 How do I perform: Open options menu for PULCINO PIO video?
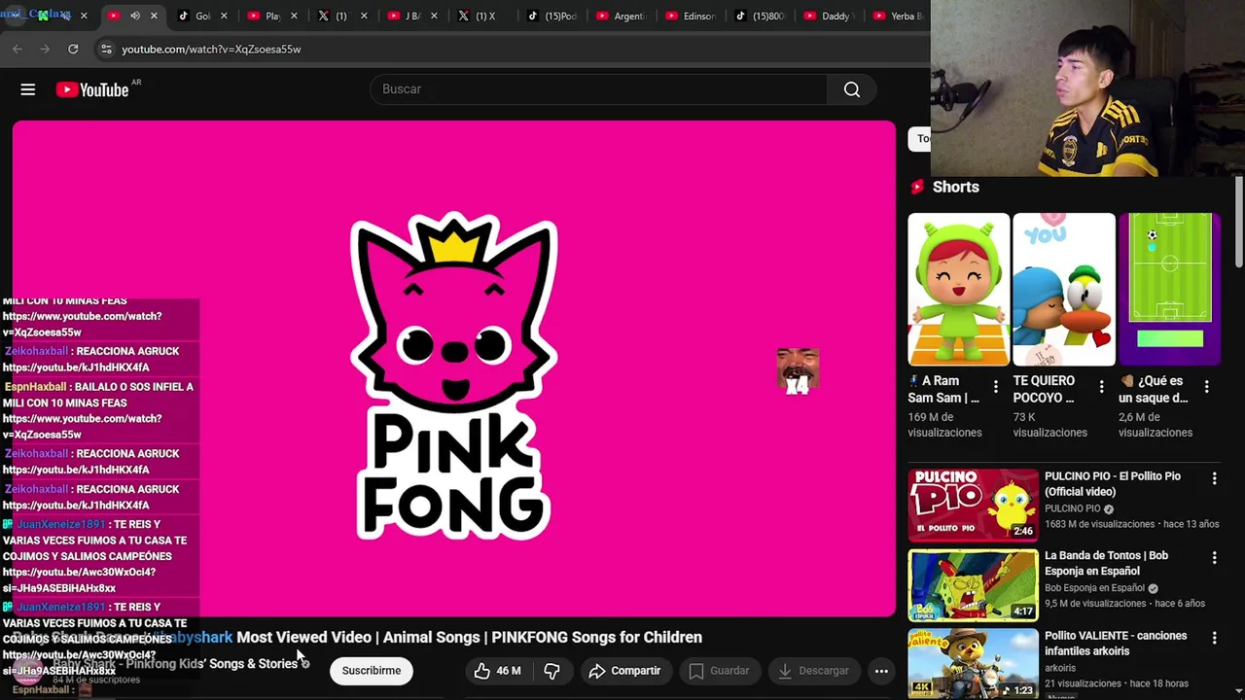point(1214,478)
